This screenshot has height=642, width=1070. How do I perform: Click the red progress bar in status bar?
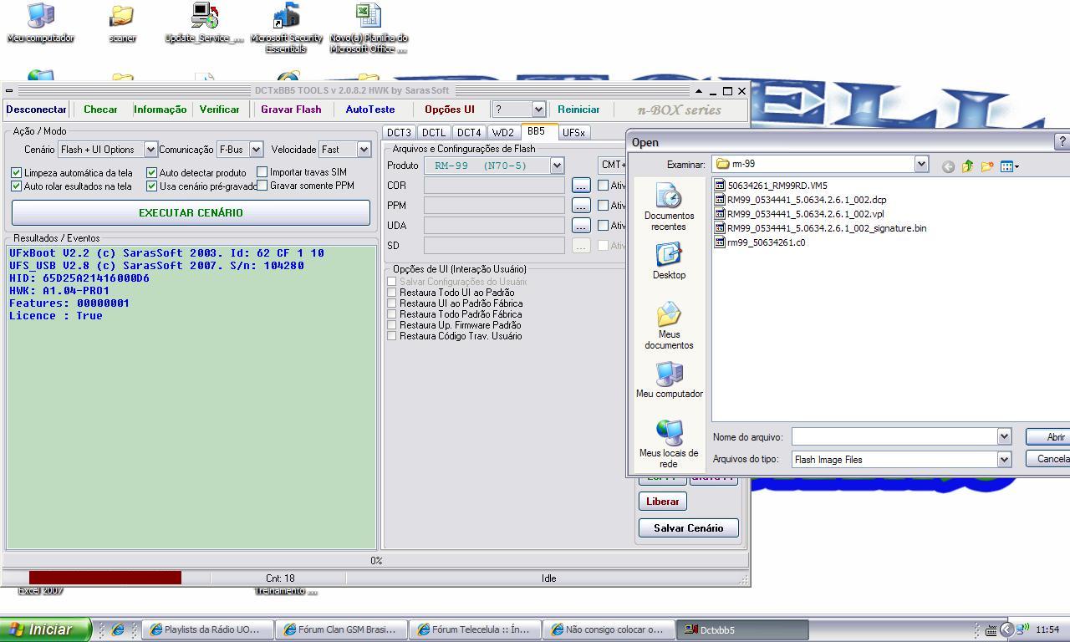104,578
